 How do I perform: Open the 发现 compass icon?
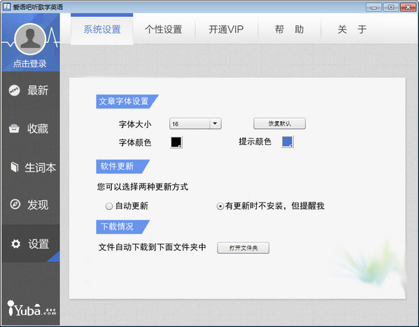coord(15,204)
